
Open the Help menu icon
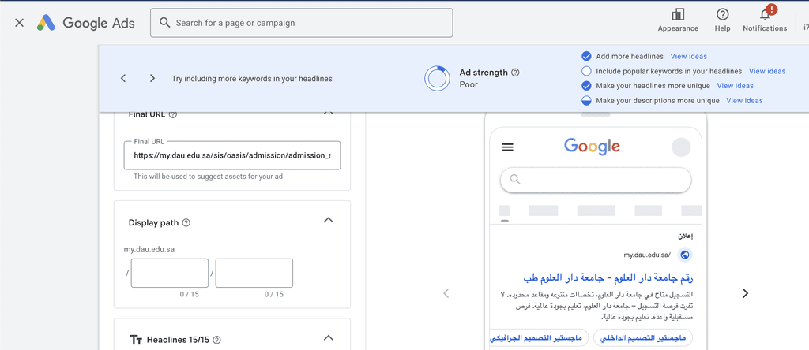(722, 14)
